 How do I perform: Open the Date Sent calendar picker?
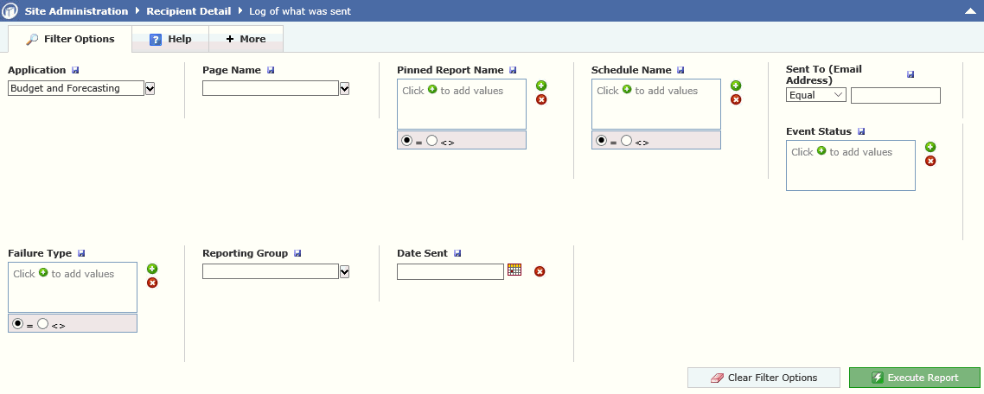pyautogui.click(x=514, y=270)
